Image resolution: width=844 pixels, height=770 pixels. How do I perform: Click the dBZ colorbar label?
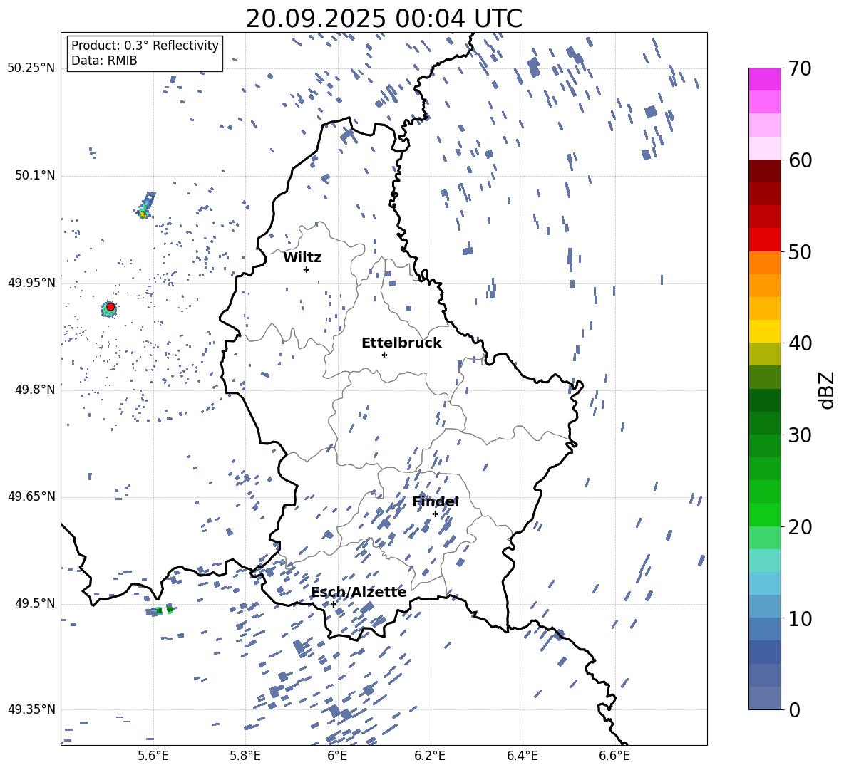coord(827,390)
